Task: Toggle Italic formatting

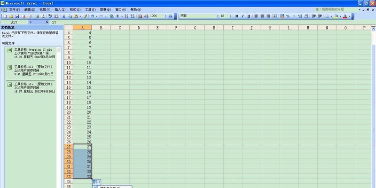Action: [243, 16]
